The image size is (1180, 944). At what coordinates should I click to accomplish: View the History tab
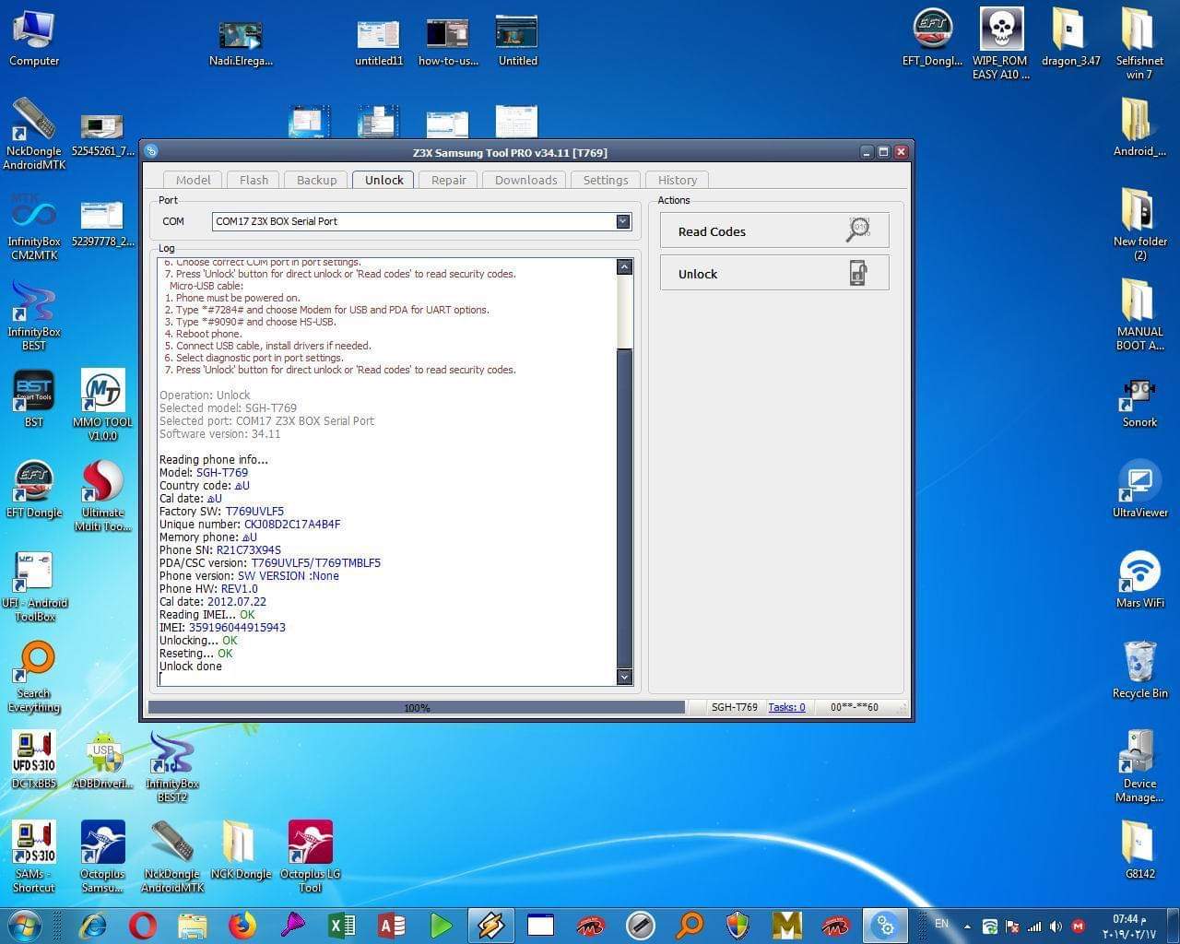coord(678,180)
